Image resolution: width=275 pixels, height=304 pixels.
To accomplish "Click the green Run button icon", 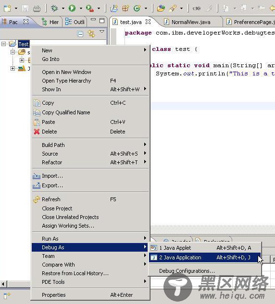I will pos(72,8).
